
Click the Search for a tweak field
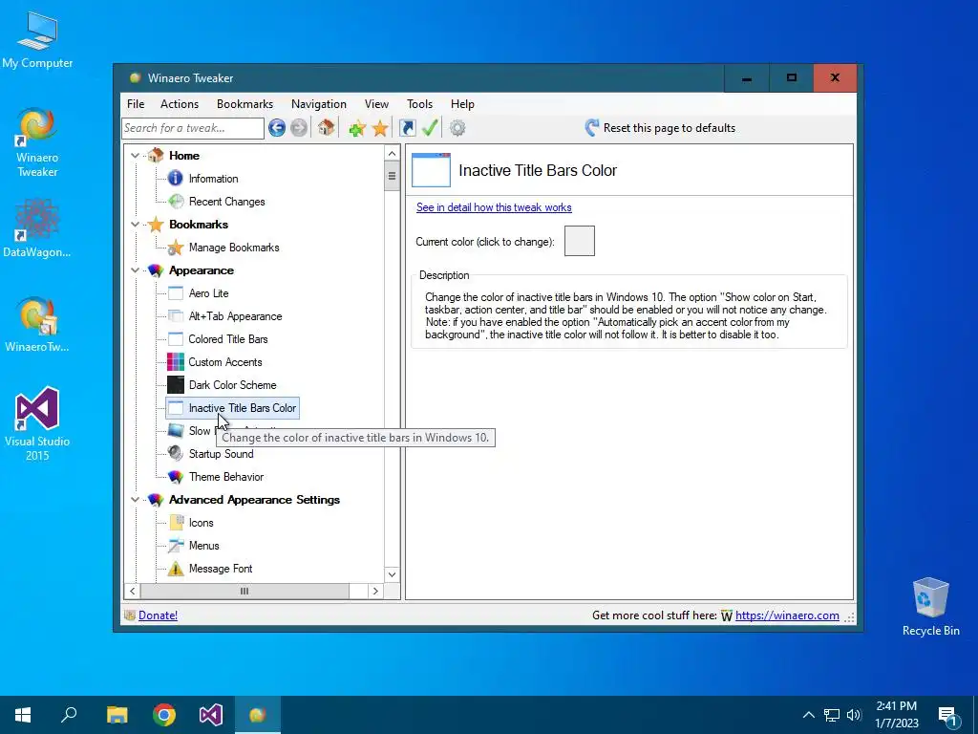click(x=193, y=128)
